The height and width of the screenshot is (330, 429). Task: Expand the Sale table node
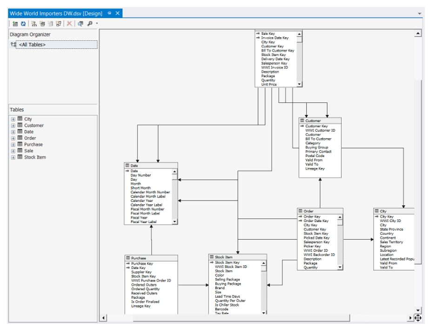point(13,151)
